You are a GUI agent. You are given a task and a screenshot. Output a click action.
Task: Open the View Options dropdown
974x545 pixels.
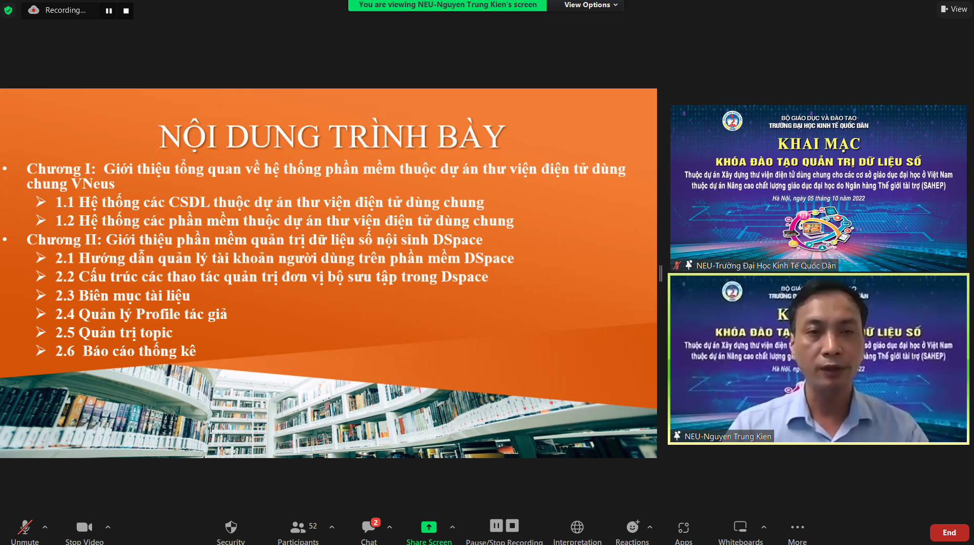coord(591,5)
